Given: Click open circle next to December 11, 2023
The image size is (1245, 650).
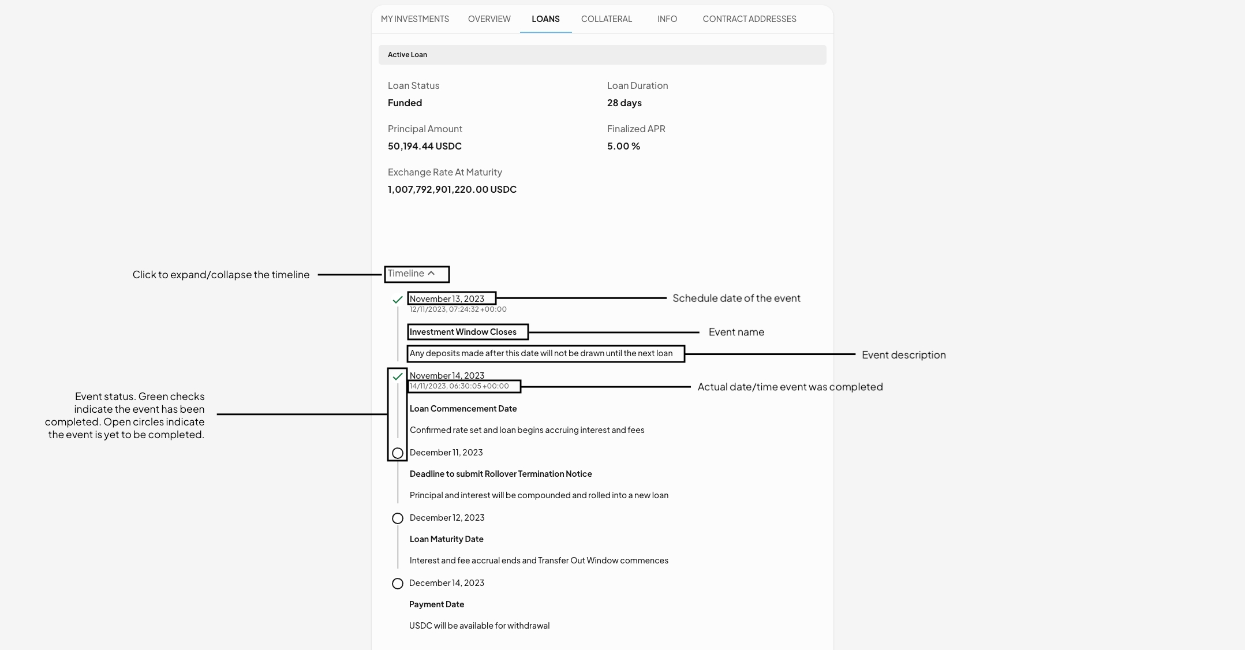Looking at the screenshot, I should (x=398, y=453).
